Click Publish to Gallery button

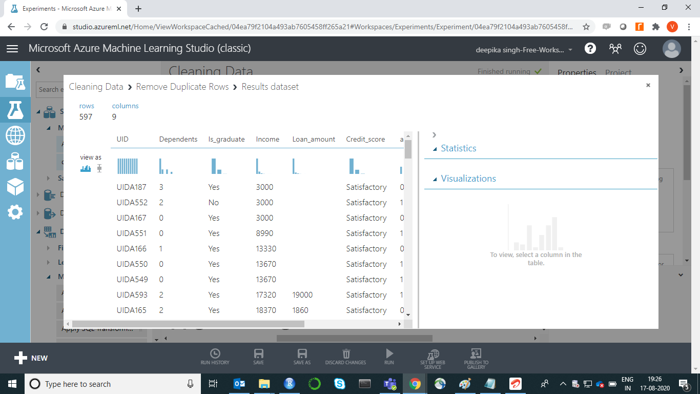coord(476,358)
